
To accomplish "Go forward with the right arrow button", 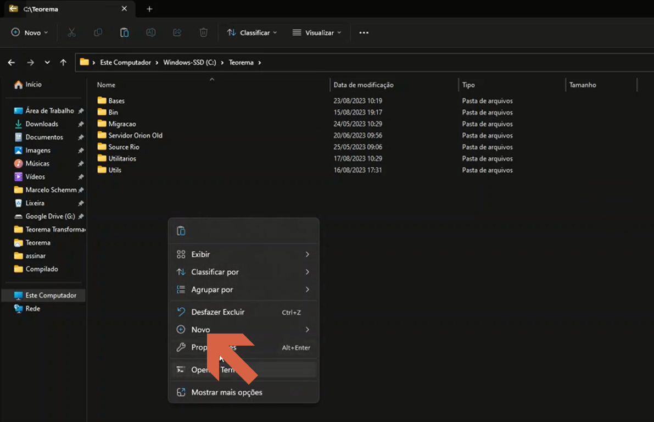I will click(30, 62).
